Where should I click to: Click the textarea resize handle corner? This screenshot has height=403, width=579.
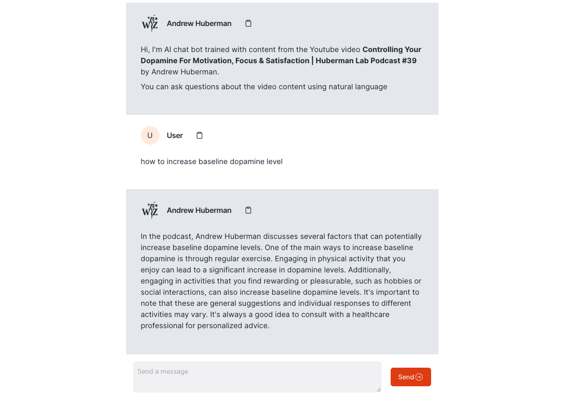click(379, 390)
